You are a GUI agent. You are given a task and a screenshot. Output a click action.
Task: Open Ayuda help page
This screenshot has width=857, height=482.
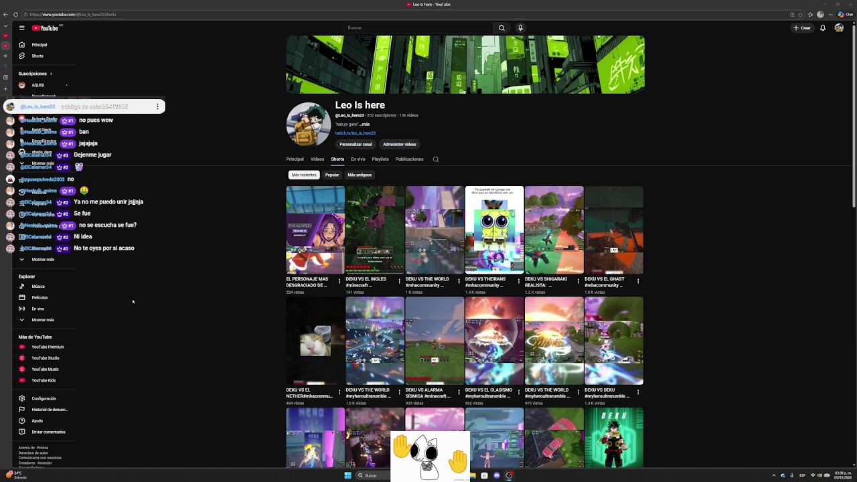(x=37, y=421)
